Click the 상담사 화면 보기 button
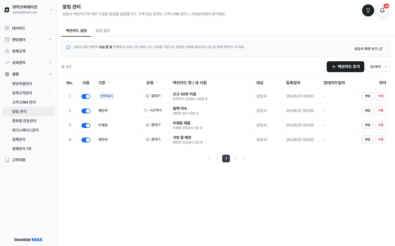 click(x=368, y=49)
